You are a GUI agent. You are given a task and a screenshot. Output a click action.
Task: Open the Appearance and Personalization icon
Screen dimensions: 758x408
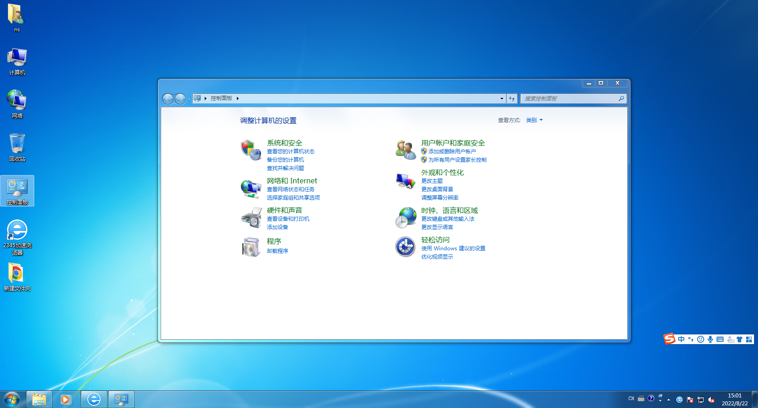(405, 181)
